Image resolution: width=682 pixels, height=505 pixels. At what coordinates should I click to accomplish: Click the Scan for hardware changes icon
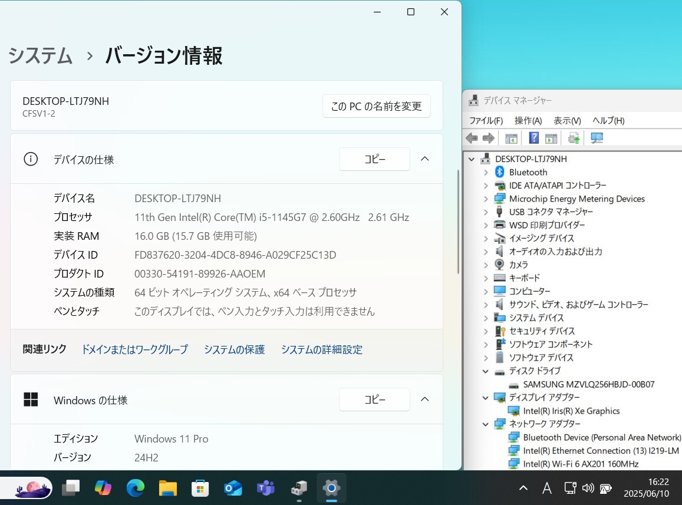[x=597, y=137]
